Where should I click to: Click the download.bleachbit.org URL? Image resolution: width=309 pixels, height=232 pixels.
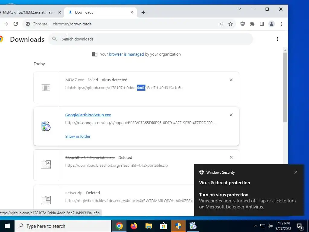116,166
